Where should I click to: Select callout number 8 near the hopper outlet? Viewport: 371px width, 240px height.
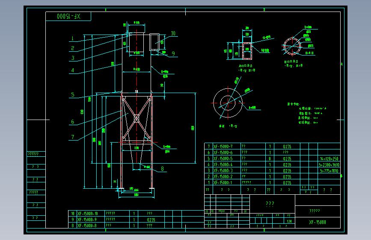[x=162, y=169]
